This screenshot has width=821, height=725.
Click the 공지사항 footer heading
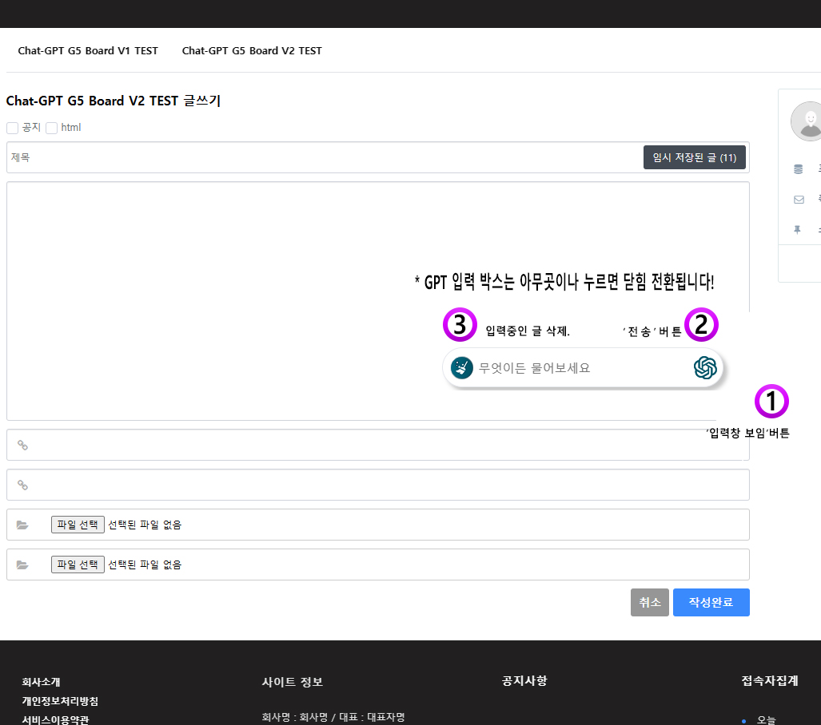(x=524, y=680)
